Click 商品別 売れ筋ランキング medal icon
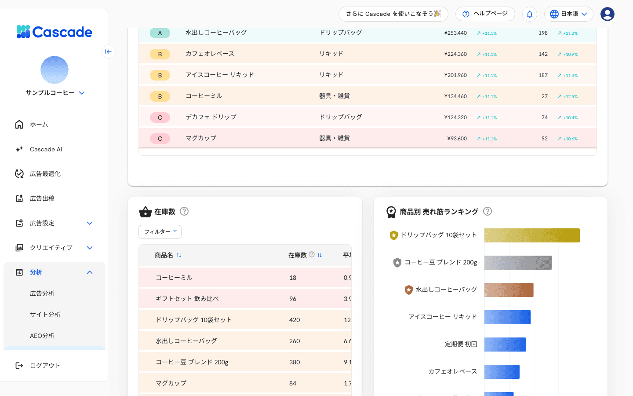Image resolution: width=633 pixels, height=396 pixels. [x=391, y=212]
